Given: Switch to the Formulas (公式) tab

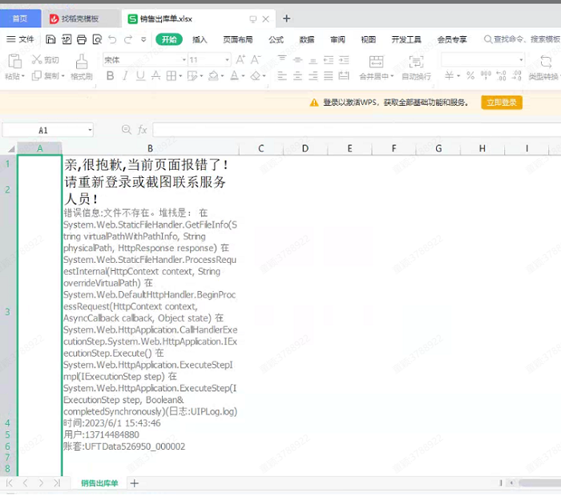Looking at the screenshot, I should (x=276, y=39).
